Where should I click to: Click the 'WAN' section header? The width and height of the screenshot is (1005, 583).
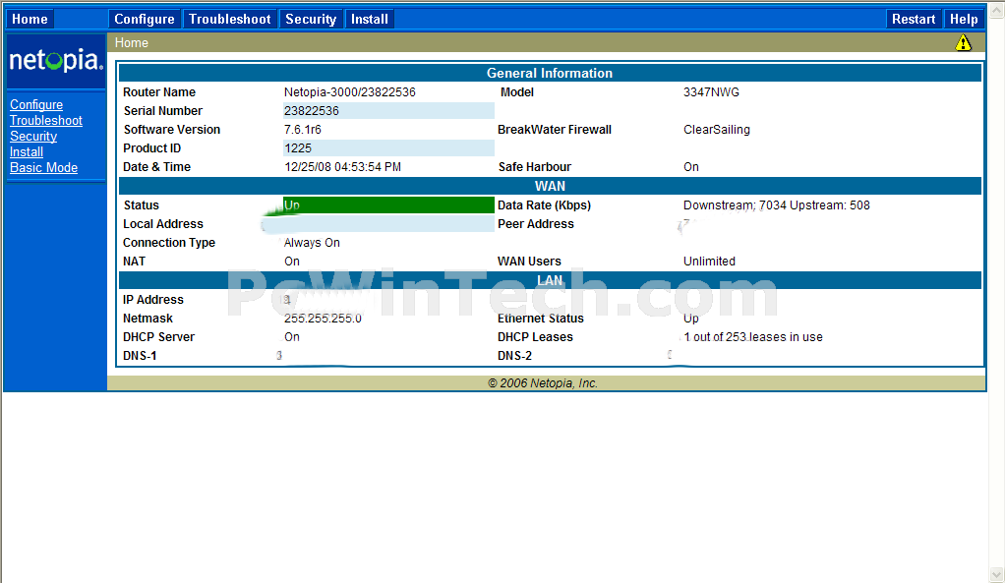click(550, 186)
